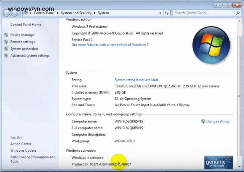Open Control Panel Home link
Screen dimensions: 244x172
(26, 25)
